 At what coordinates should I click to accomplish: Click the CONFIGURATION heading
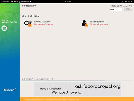pyautogui.click(x=30, y=6)
